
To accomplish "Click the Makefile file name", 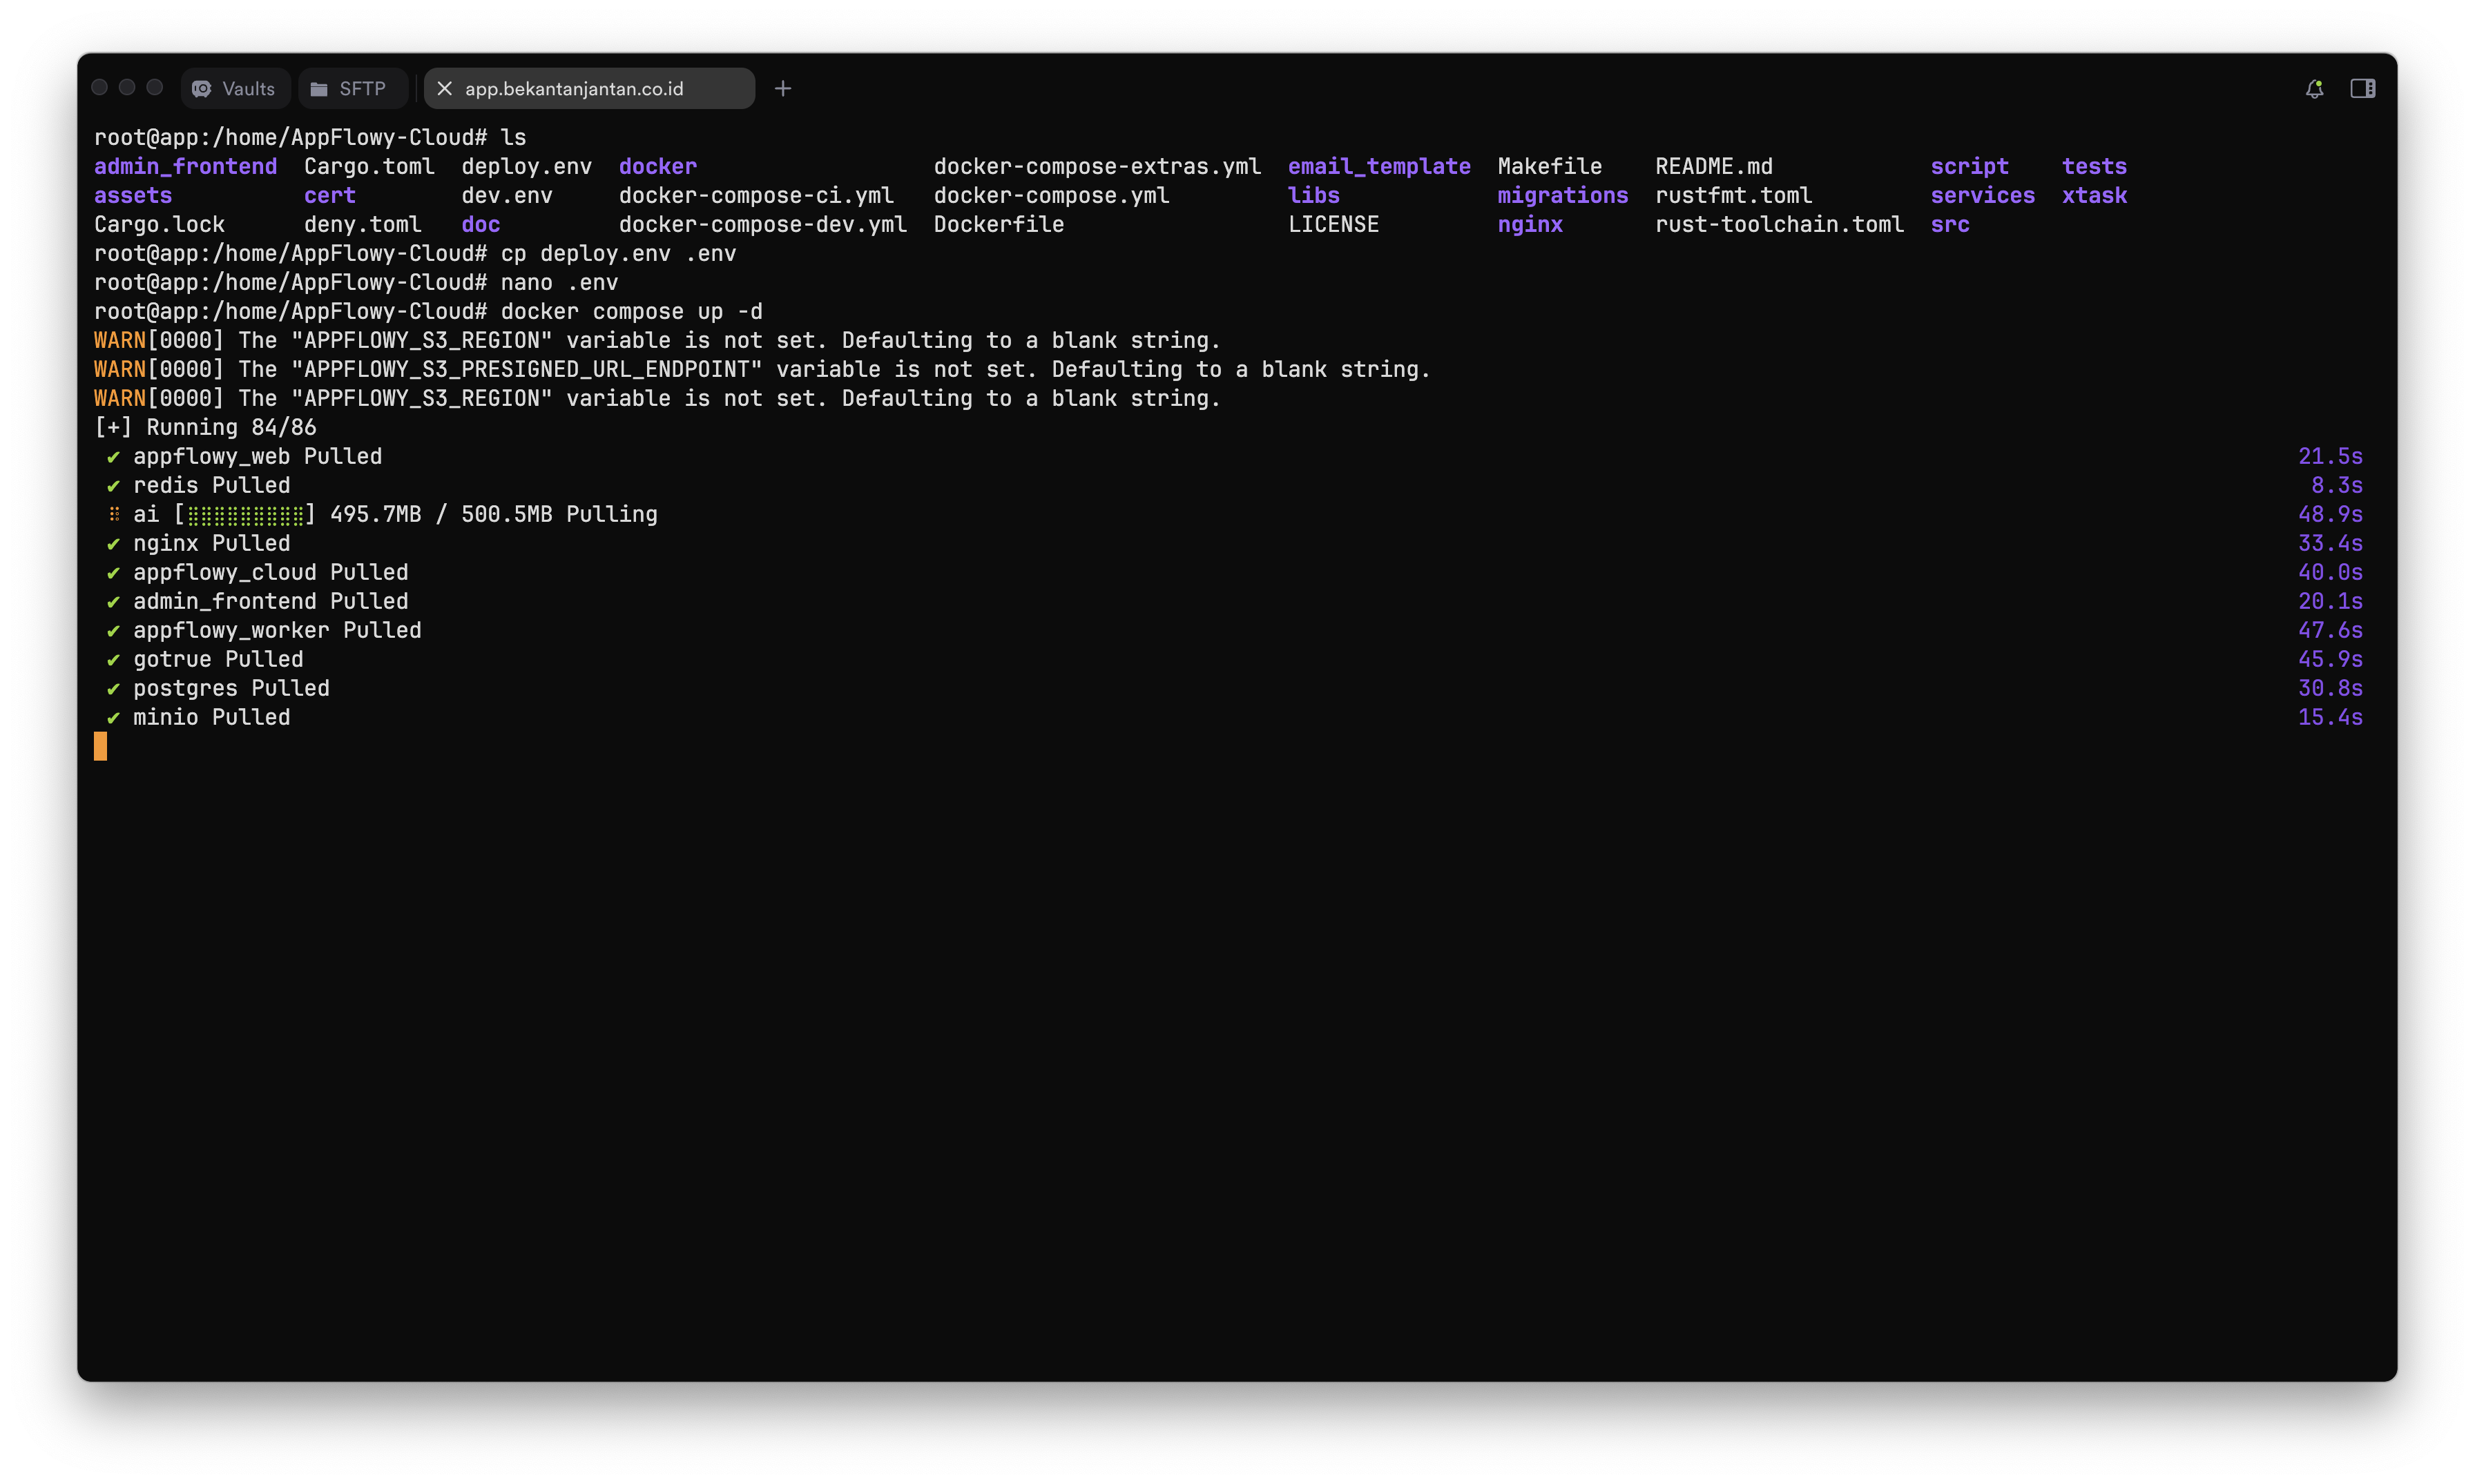I will click(x=1550, y=166).
